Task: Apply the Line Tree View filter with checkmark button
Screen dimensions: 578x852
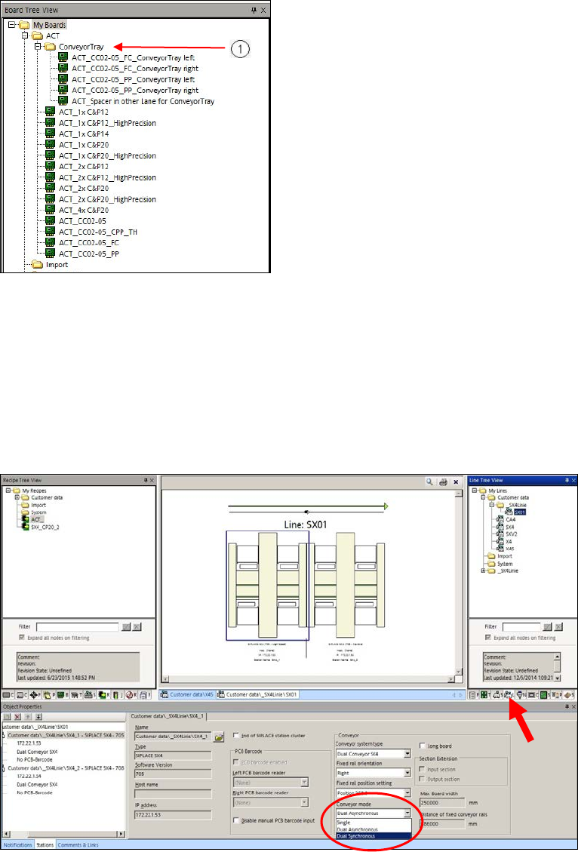Action: (x=548, y=626)
